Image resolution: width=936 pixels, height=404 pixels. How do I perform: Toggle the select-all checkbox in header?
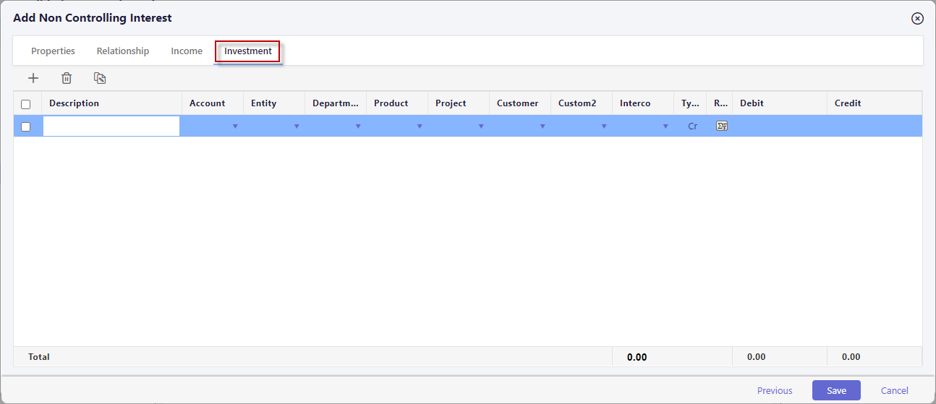[x=26, y=104]
